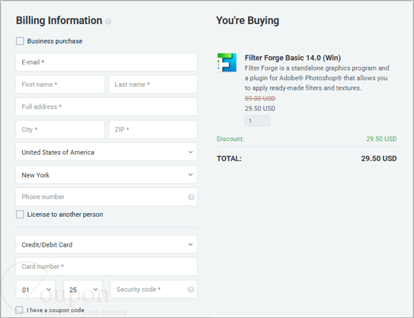Click the 29.50 USD unit price text

pos(260,109)
